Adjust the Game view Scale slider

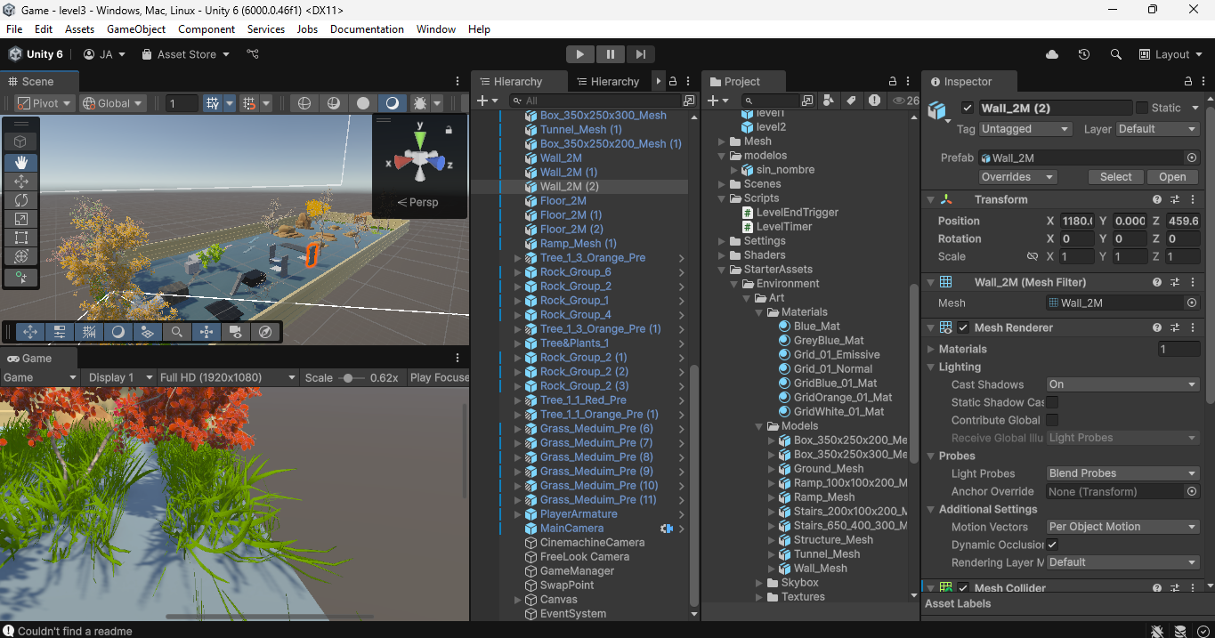(x=352, y=377)
